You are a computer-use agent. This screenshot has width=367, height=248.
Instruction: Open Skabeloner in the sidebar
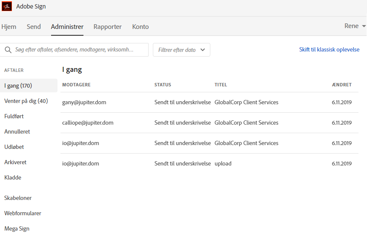pos(18,198)
